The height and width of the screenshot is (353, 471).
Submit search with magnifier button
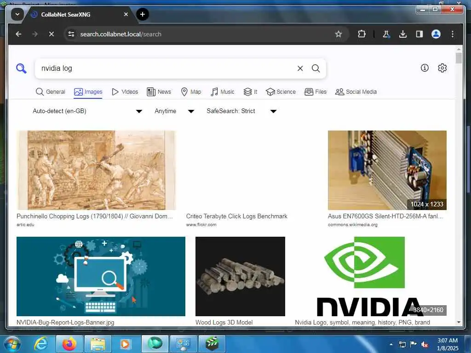click(316, 68)
